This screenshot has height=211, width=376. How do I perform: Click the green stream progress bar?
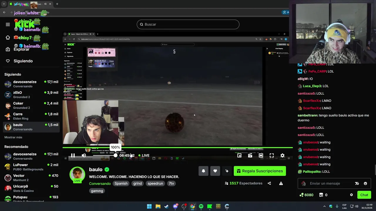[177, 148]
